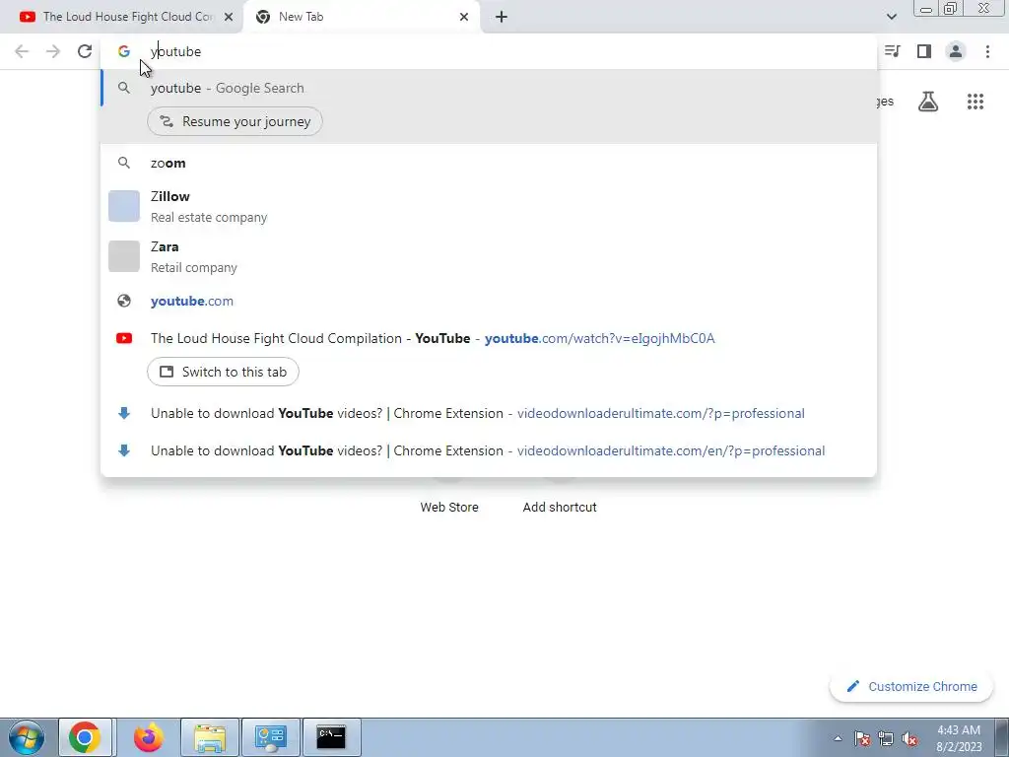This screenshot has height=757, width=1009.
Task: Open videodownloaderultimate.com/en/?p=professional suggestion
Action: tap(489, 450)
